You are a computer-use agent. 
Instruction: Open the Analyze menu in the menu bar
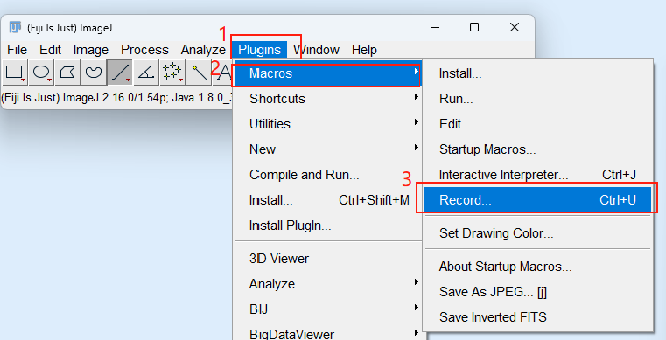click(x=203, y=50)
